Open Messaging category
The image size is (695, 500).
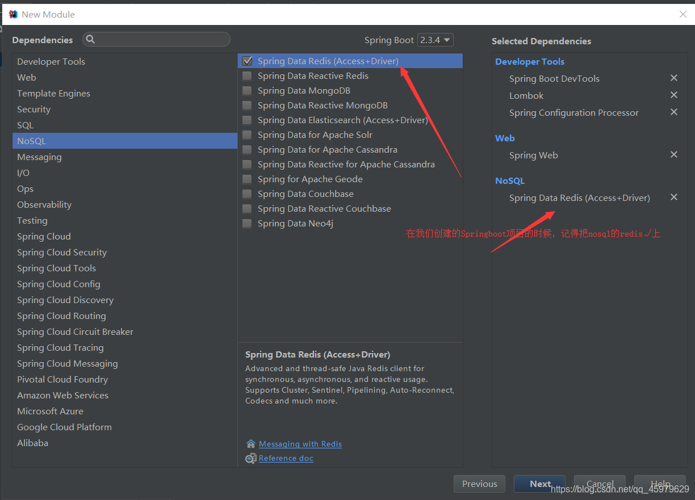coord(125,157)
